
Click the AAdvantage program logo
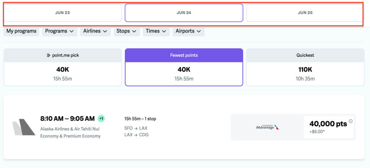pyautogui.click(x=267, y=127)
